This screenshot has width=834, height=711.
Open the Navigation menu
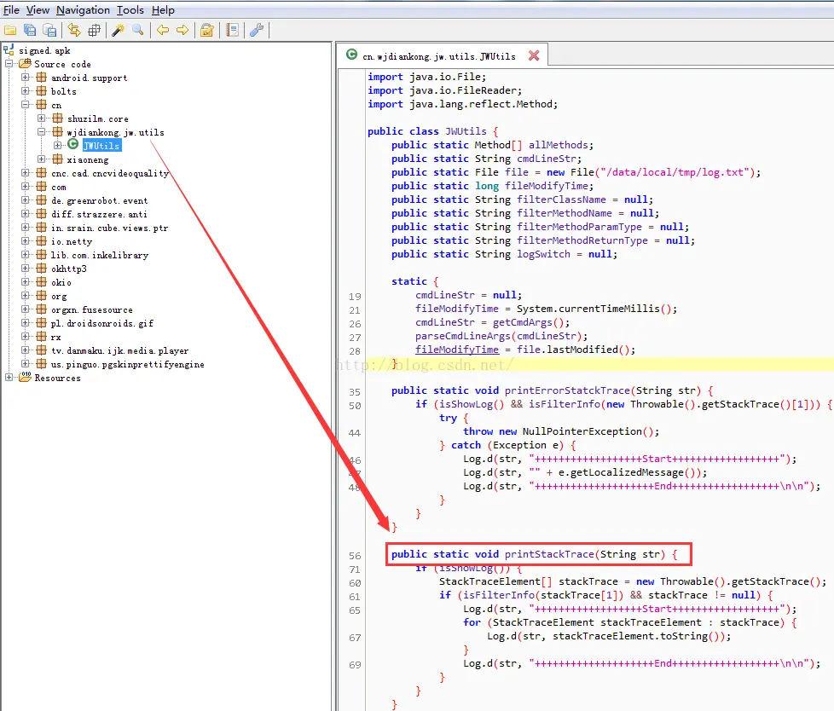tap(83, 10)
